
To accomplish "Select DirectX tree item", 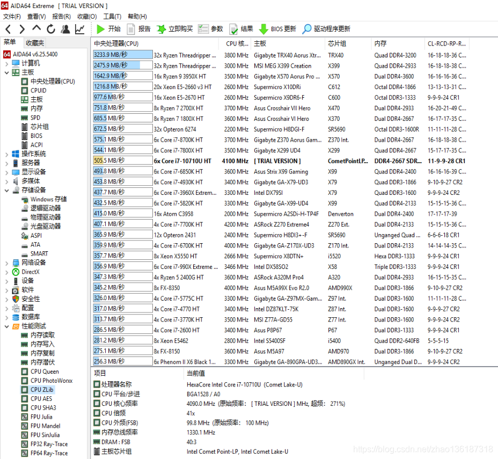I will point(26,272).
